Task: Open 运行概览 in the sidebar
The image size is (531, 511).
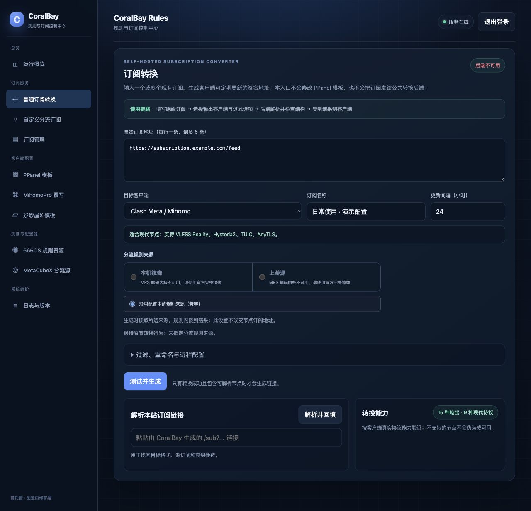Action: click(x=49, y=64)
